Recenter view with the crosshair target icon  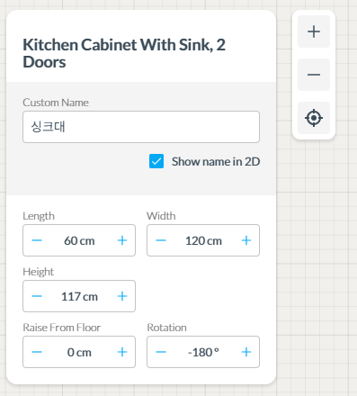click(x=314, y=118)
